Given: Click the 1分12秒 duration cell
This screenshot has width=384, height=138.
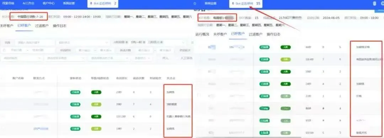Looking at the screenshot, I should [121, 116].
